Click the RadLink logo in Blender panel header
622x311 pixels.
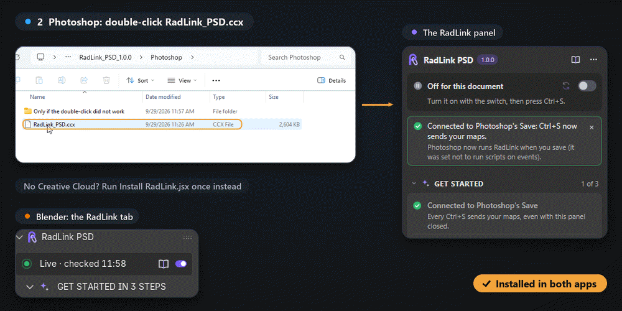pyautogui.click(x=32, y=237)
